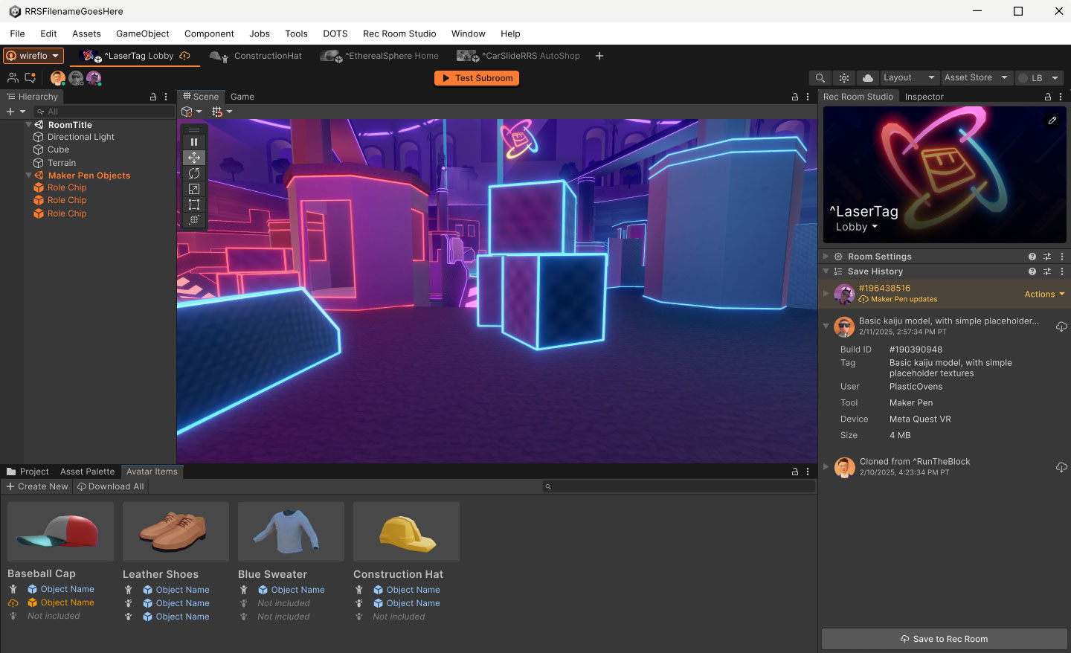Image resolution: width=1071 pixels, height=653 pixels.
Task: Open presets sliders icon for Room Settings
Action: 1047,257
